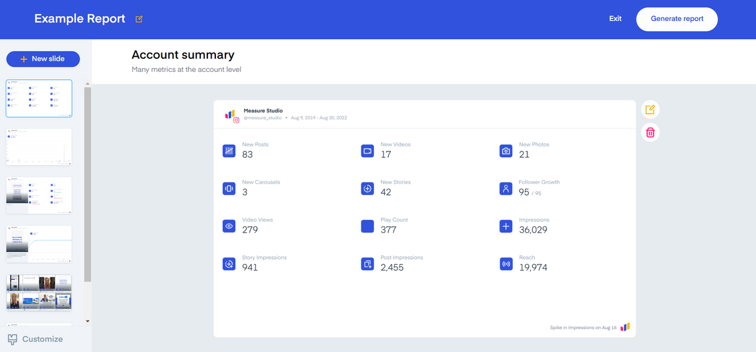Click the New Stories icon
Viewport: 756px width, 352px height.
tap(367, 188)
